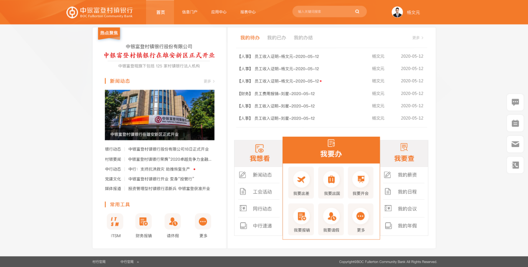Switch to the 我的办结 tab

tap(303, 38)
